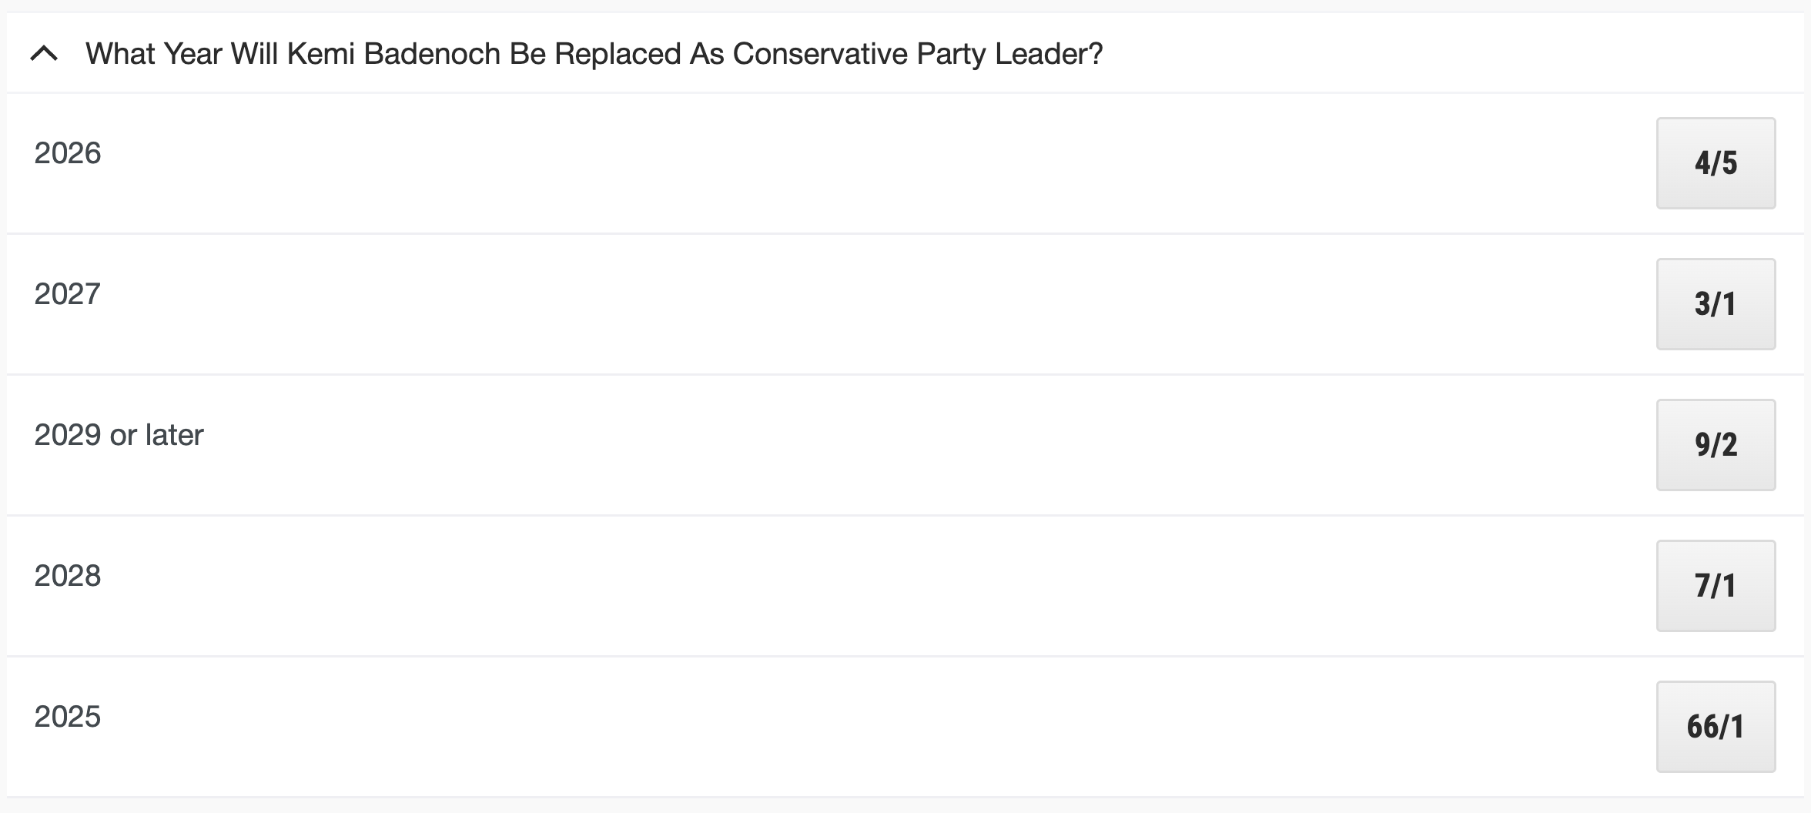Click the 2027 outcome label
This screenshot has width=1811, height=813.
[68, 294]
